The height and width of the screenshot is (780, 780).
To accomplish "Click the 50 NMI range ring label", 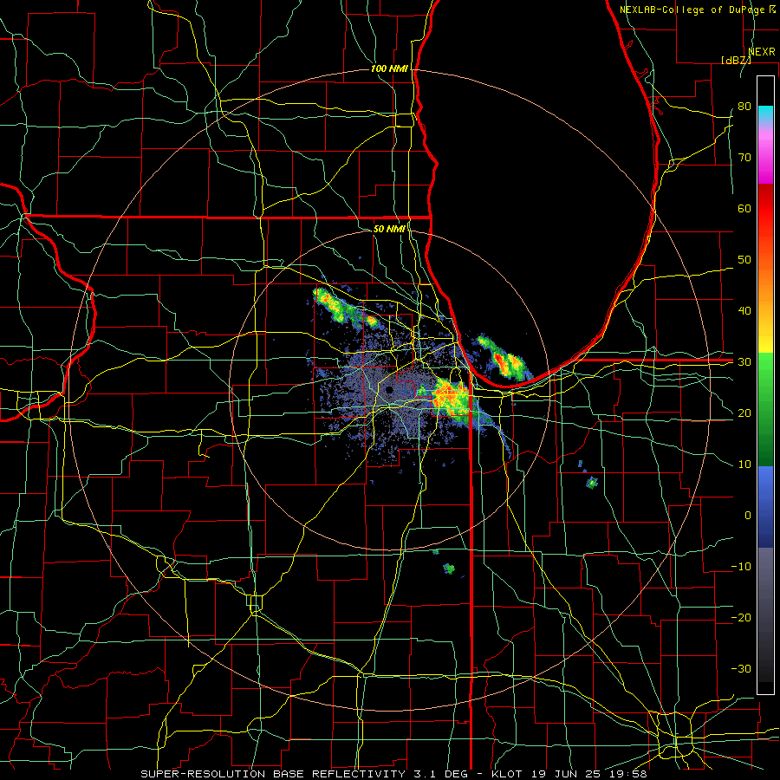I will (389, 229).
